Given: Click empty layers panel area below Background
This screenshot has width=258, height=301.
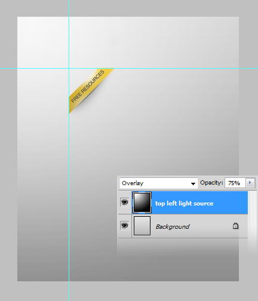Looking at the screenshot, I should click(183, 246).
